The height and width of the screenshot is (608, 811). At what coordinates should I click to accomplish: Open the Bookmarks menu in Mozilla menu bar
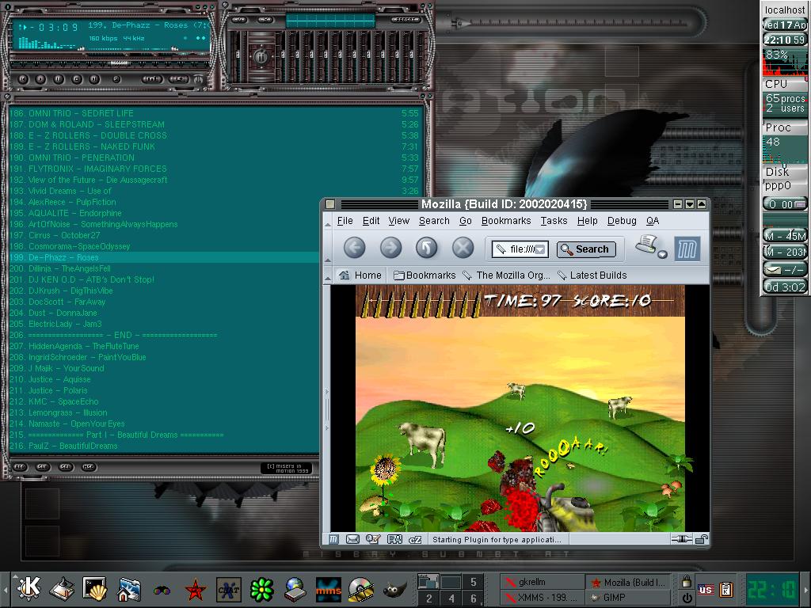pos(506,221)
